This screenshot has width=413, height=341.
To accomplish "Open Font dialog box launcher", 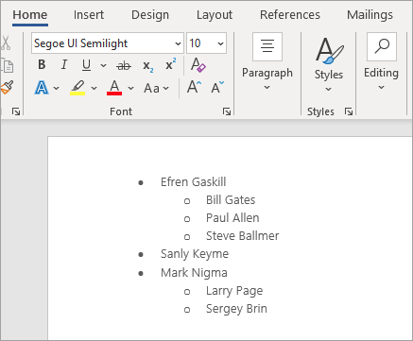I will [x=227, y=111].
